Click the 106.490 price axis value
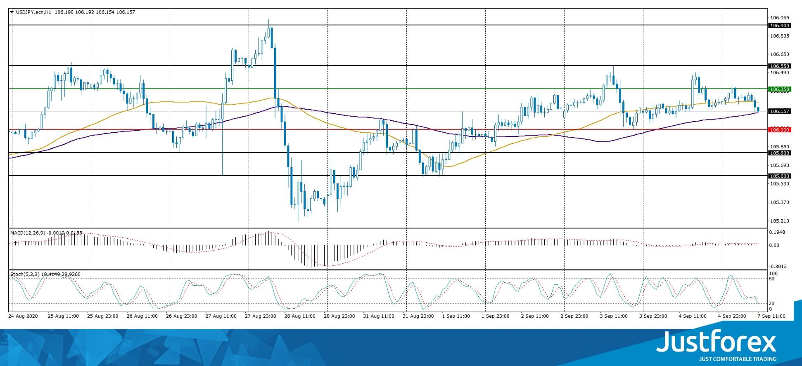802x366 pixels. click(780, 73)
